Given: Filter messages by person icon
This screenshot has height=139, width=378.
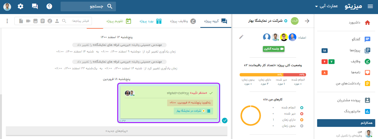Looking at the screenshot, I should pos(57,21).
